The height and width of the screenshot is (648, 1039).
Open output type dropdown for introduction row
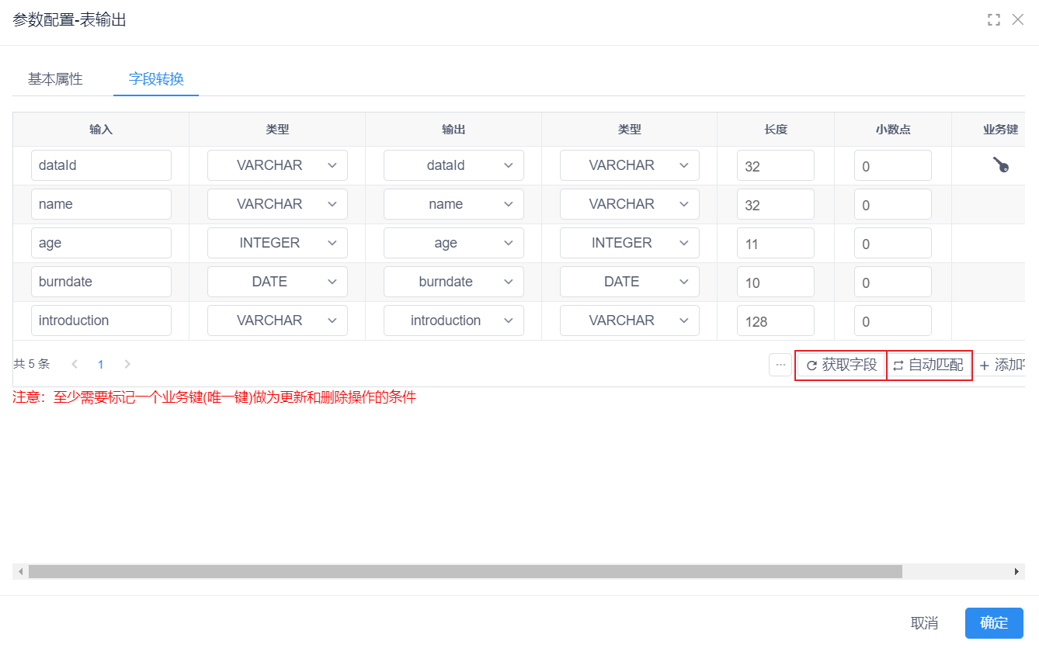[x=630, y=321]
